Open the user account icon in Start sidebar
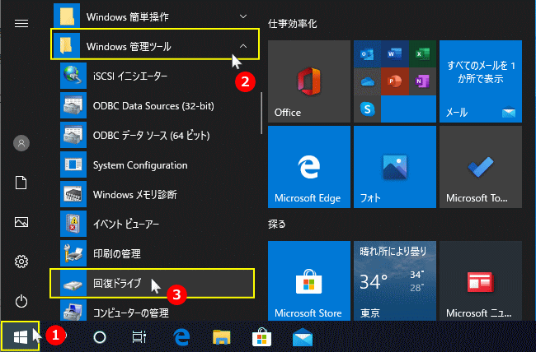The image size is (536, 352). coord(21,143)
